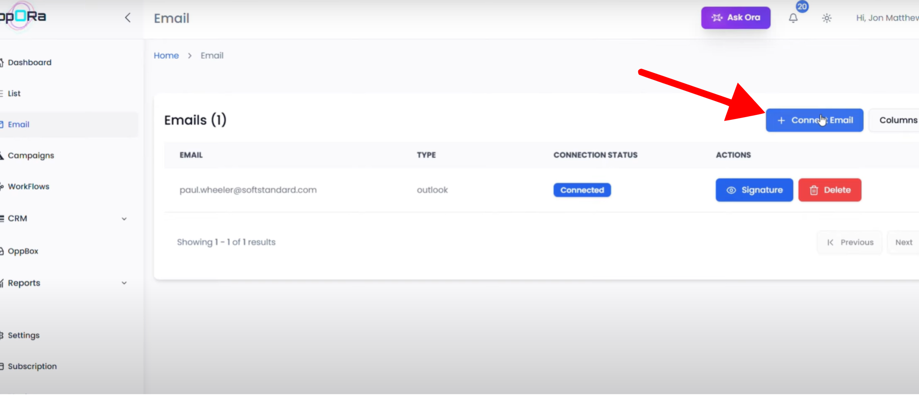Open List in the sidebar
919x400 pixels.
pyautogui.click(x=14, y=94)
